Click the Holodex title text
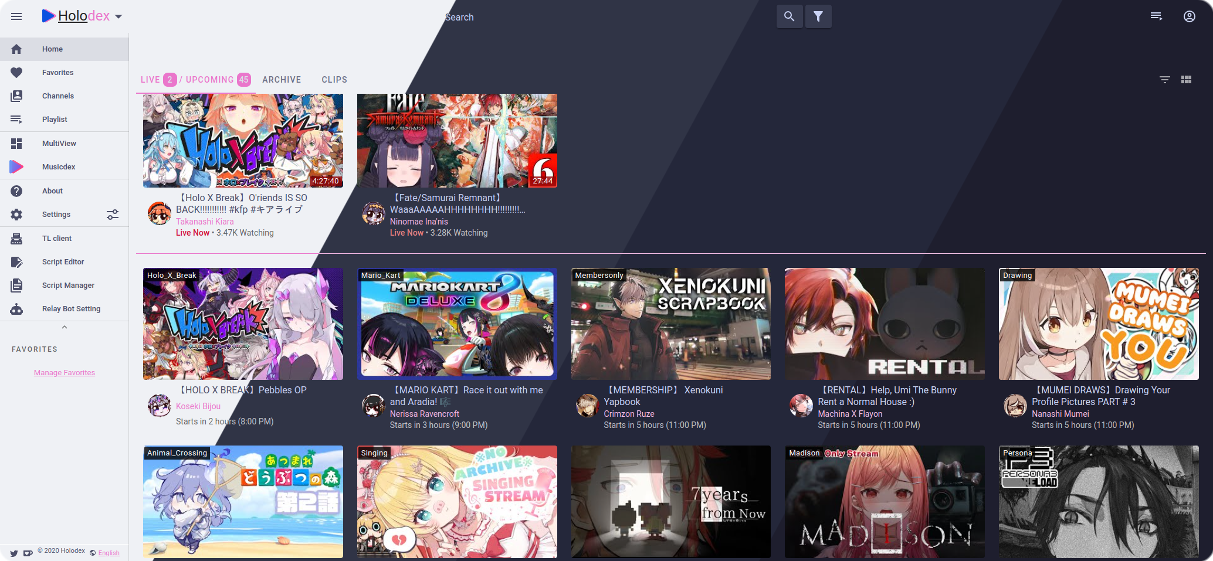 (84, 16)
